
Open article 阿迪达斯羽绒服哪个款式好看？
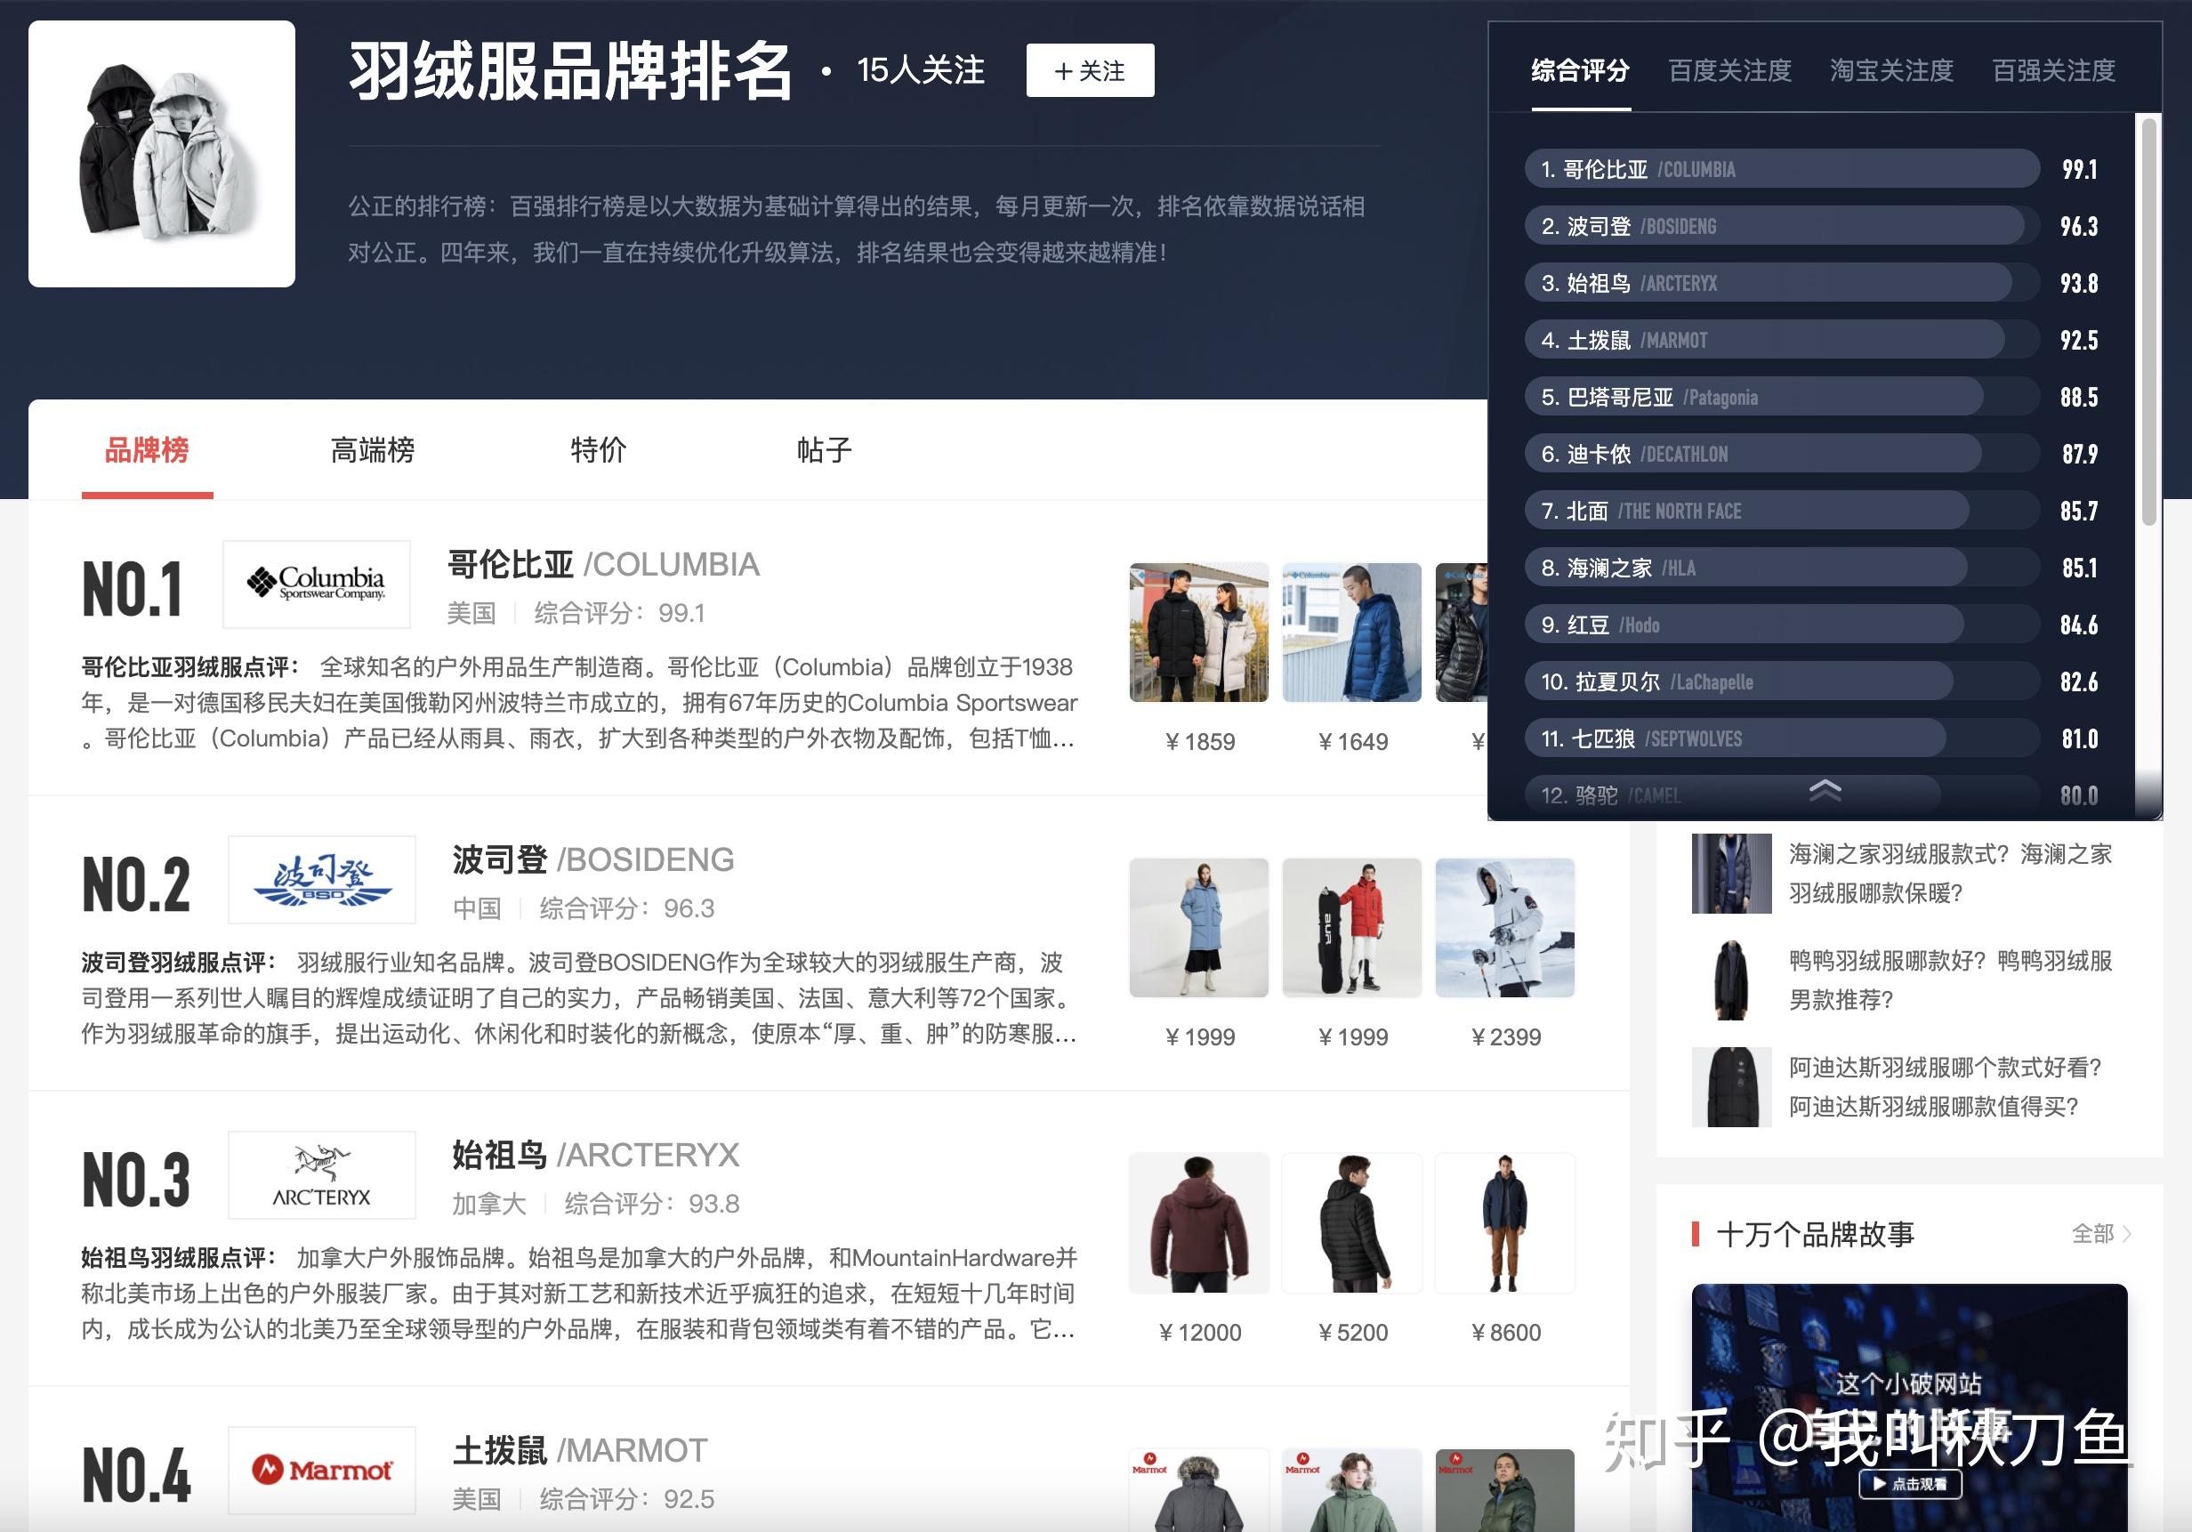pyautogui.click(x=1946, y=1087)
